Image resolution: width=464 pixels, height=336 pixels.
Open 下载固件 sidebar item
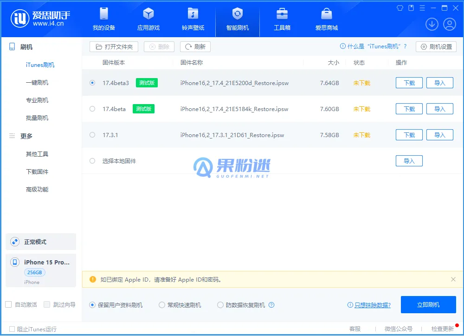37,171
